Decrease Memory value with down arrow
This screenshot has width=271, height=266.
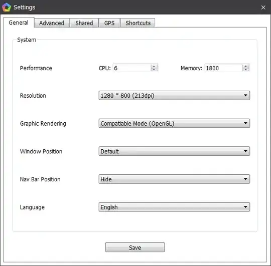point(245,69)
